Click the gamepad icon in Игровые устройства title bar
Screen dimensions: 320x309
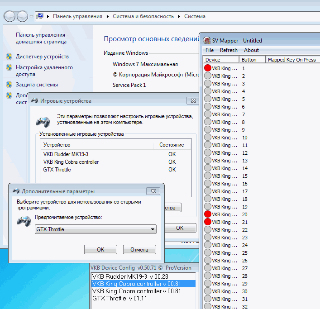pos(34,100)
